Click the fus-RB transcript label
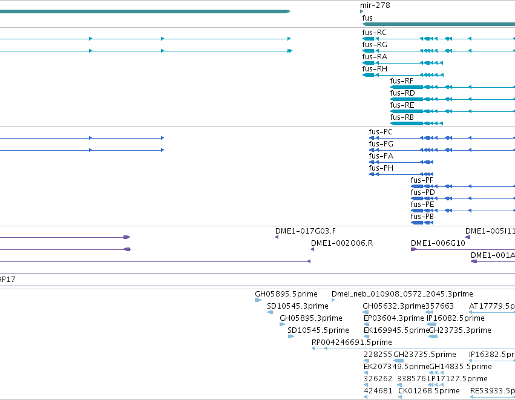Screen dimensions: 515x400 pos(402,117)
